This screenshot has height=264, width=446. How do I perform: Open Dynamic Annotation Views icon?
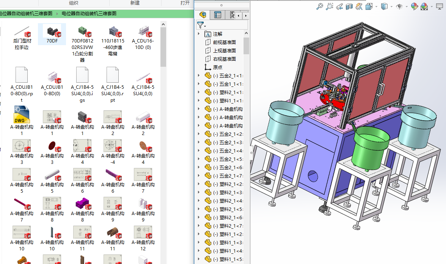[359, 6]
